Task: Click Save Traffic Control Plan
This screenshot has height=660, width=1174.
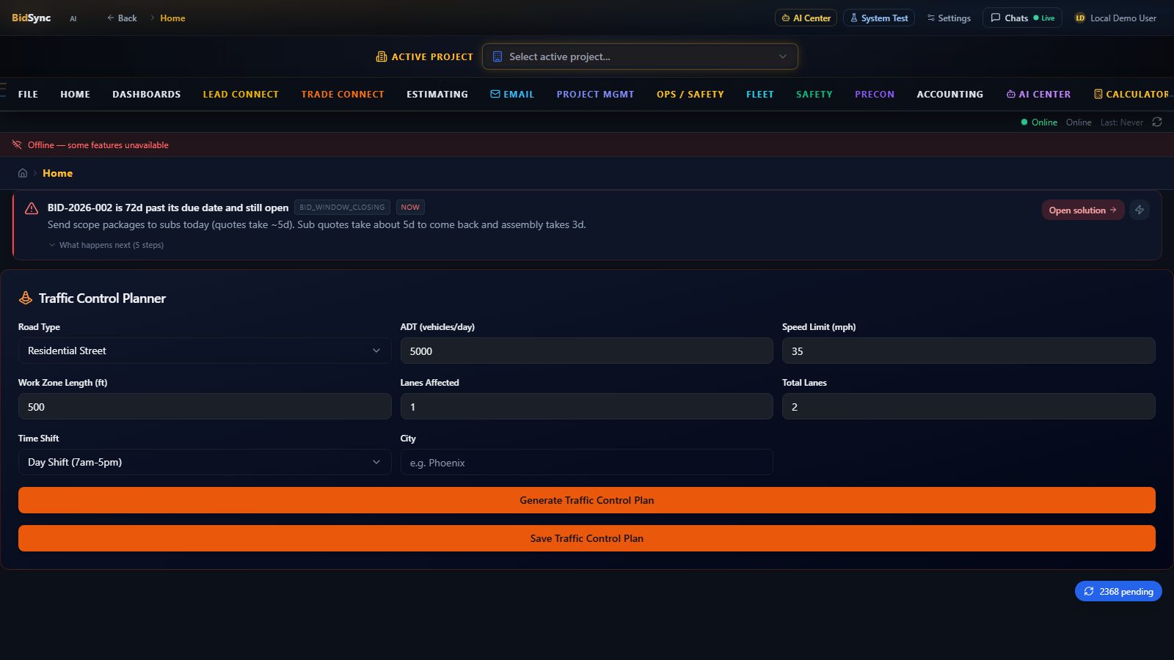Action: pyautogui.click(x=587, y=538)
